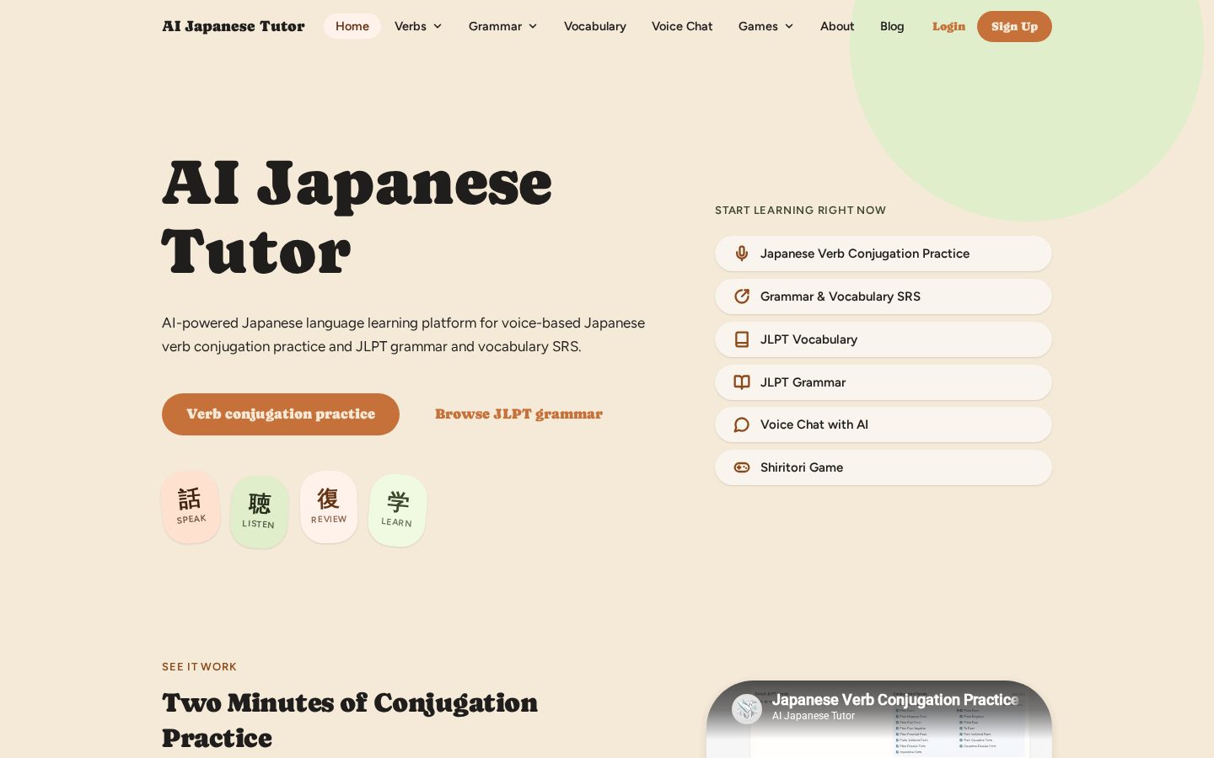This screenshot has width=1214, height=758.
Task: Select the JLPT Grammar quick link
Action: point(884,382)
